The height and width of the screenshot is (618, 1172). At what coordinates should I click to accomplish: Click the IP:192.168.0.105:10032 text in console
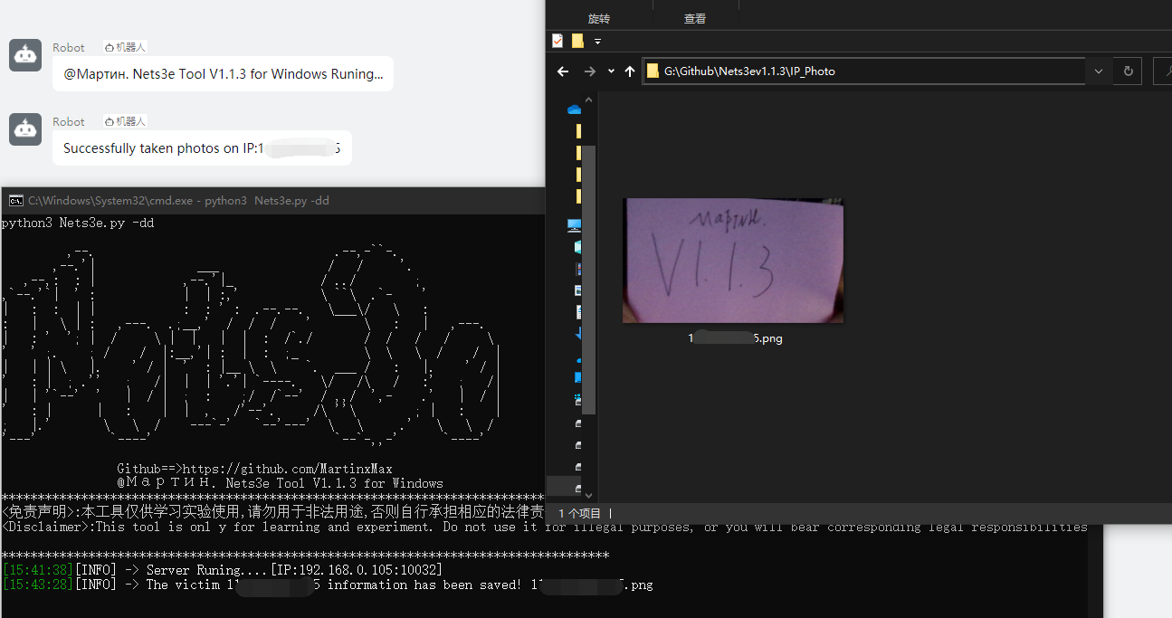point(357,570)
